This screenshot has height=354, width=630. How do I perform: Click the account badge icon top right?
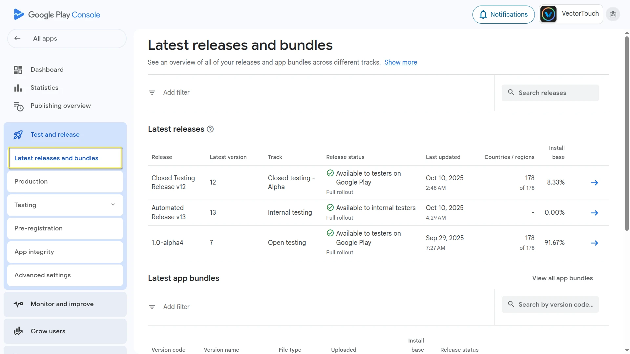point(612,14)
